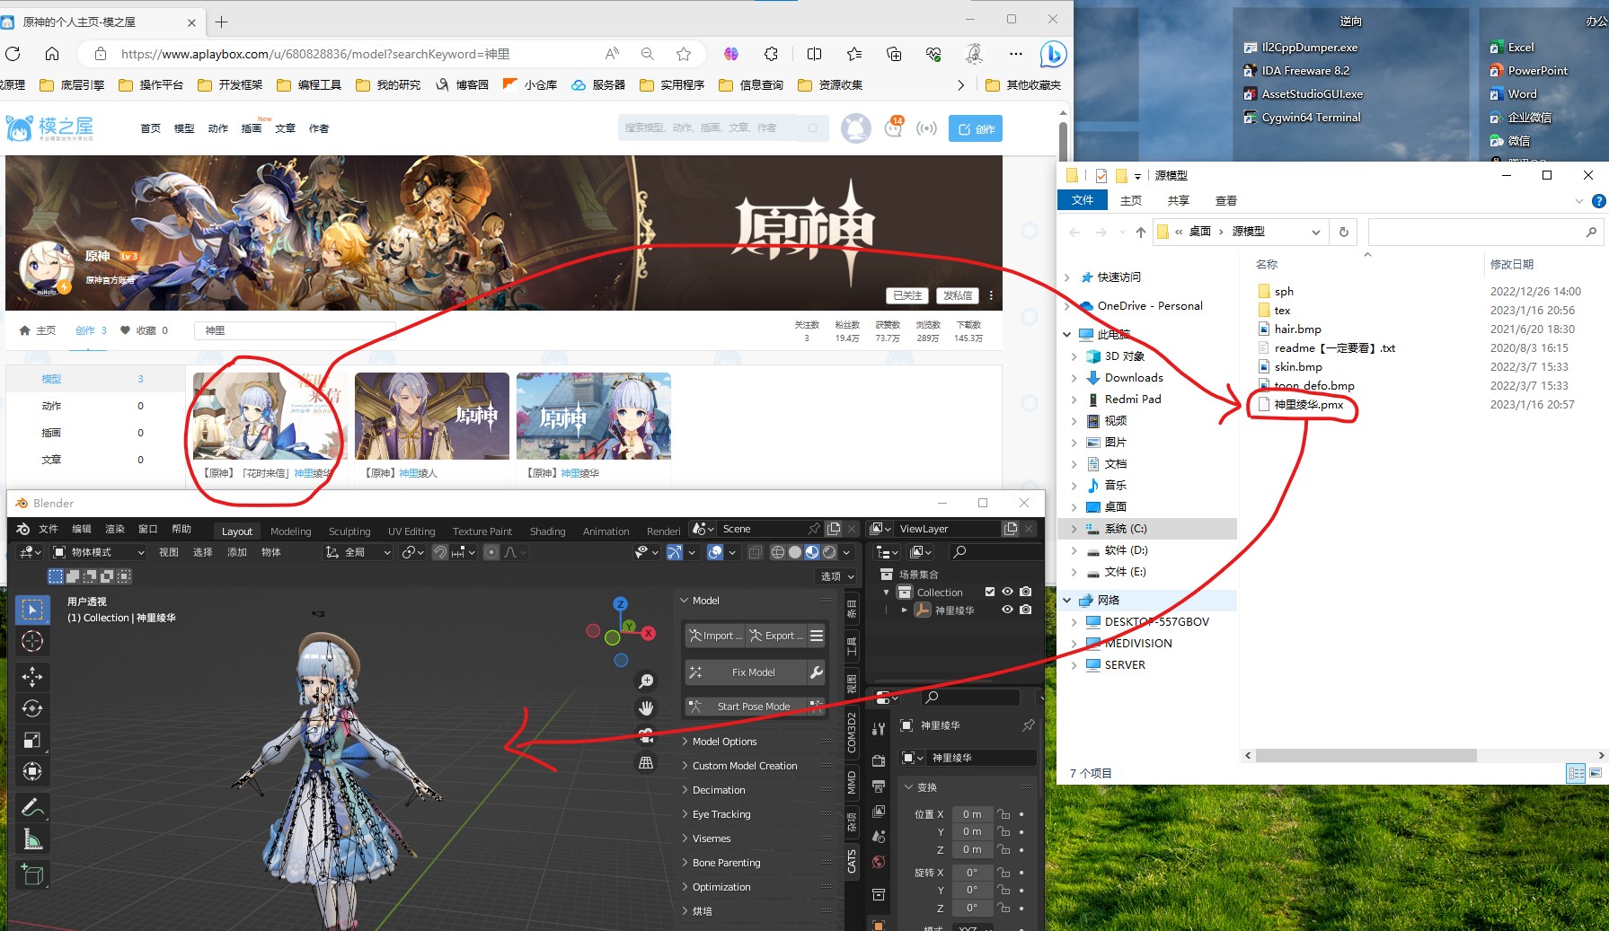The height and width of the screenshot is (931, 1609).
Task: Click the red X axis on navigation gizmo
Action: [x=649, y=634]
